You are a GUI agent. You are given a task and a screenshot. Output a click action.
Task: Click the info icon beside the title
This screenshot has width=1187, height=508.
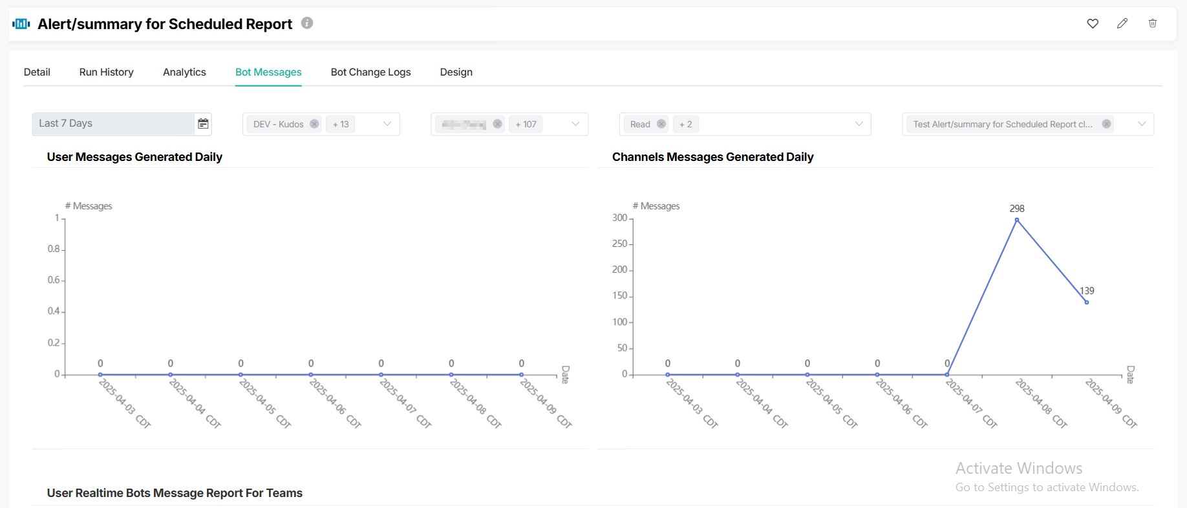point(307,23)
